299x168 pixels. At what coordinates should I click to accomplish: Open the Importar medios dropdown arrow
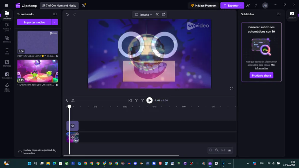54,22
